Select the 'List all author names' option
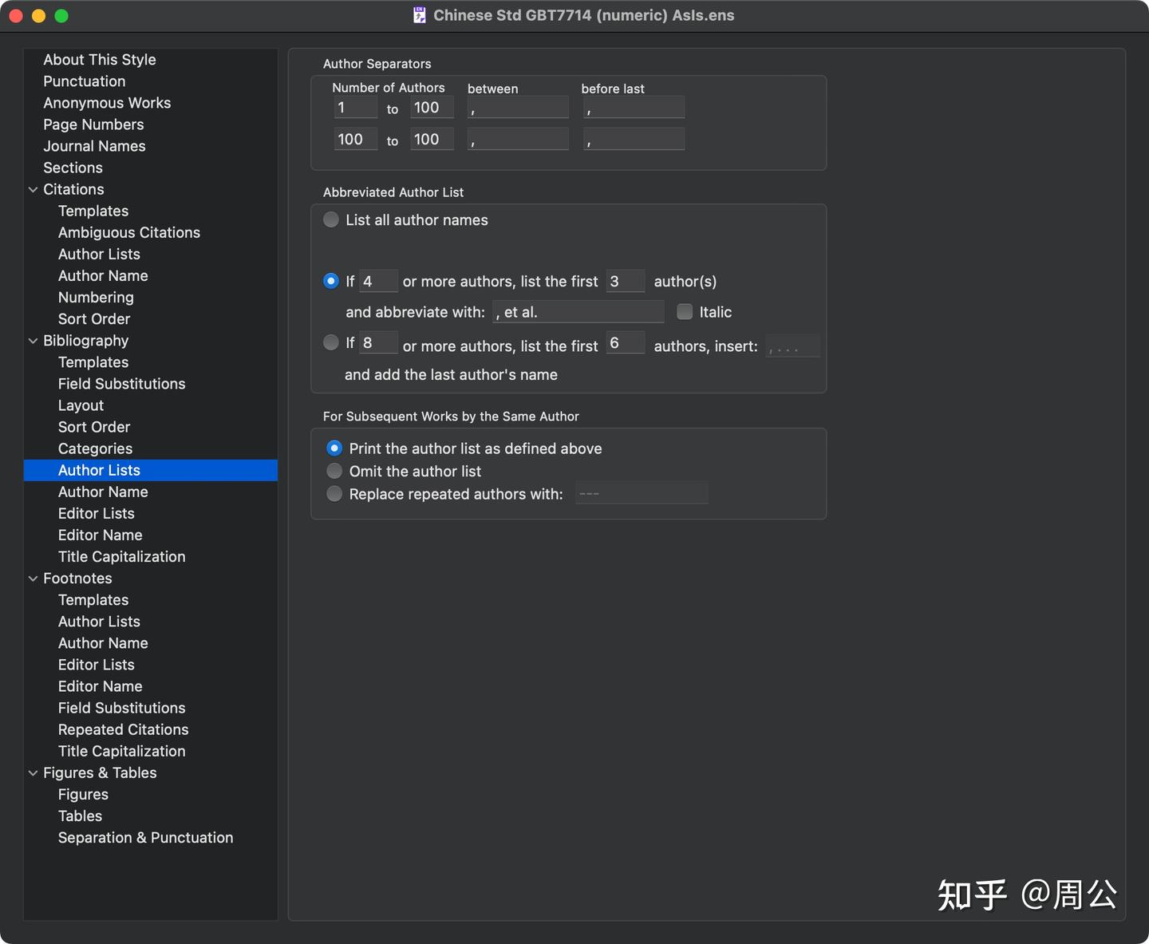Screen dimensions: 1149x944 [x=331, y=220]
